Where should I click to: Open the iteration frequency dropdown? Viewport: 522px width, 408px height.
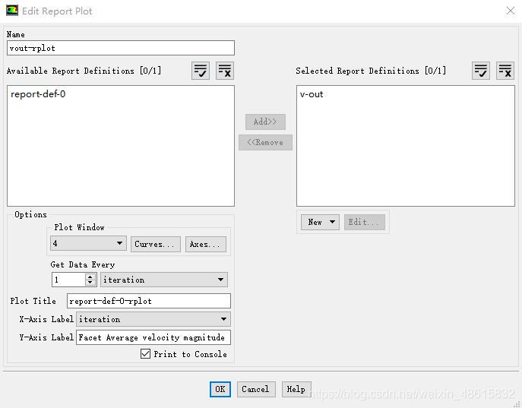(x=164, y=280)
